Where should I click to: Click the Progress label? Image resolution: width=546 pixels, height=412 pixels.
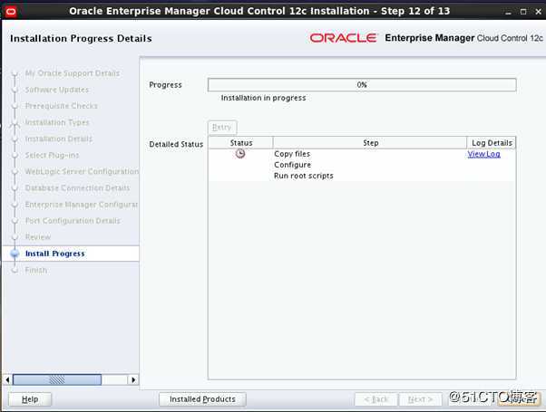(x=165, y=85)
